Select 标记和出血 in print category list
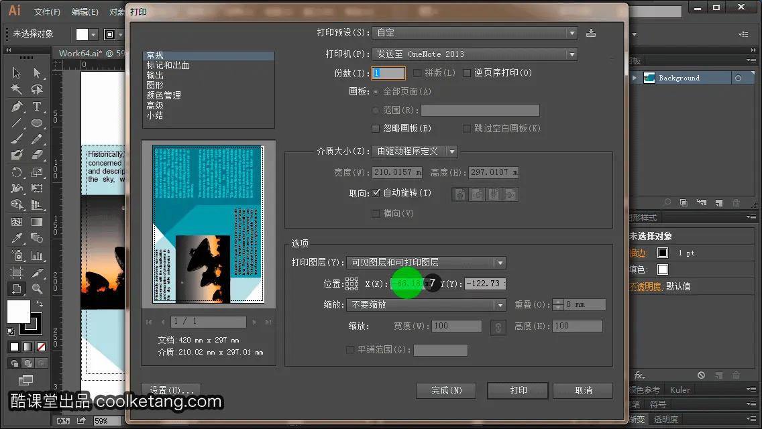762x429 pixels. (x=168, y=65)
